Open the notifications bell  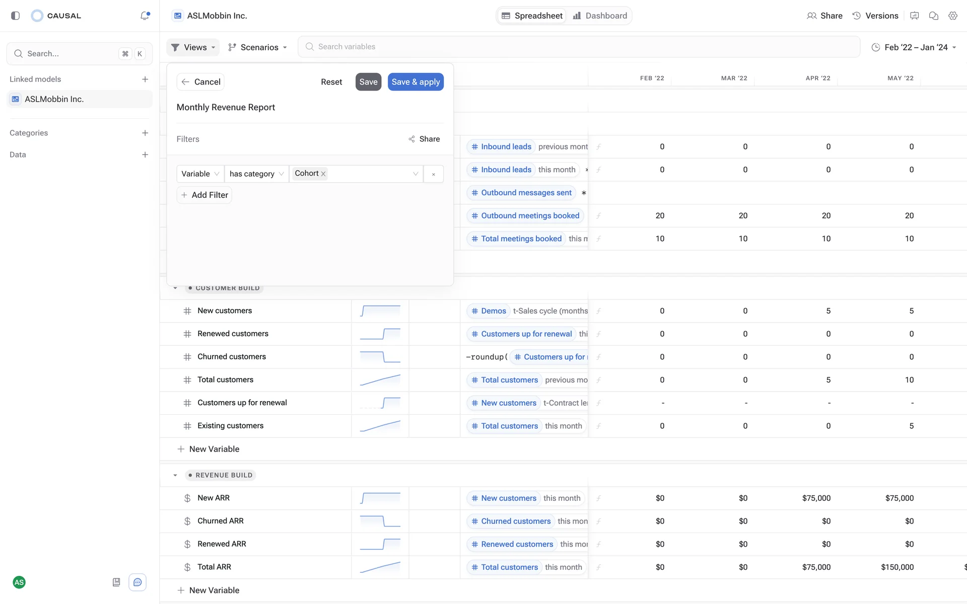click(145, 16)
